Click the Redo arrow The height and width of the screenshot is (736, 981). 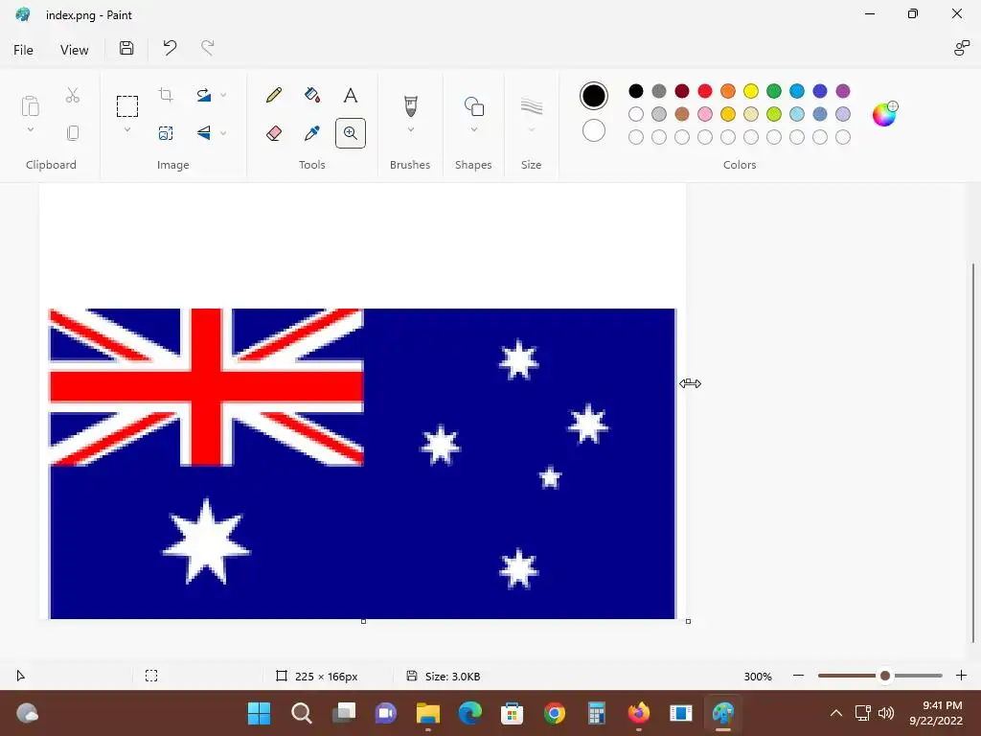coord(207,48)
